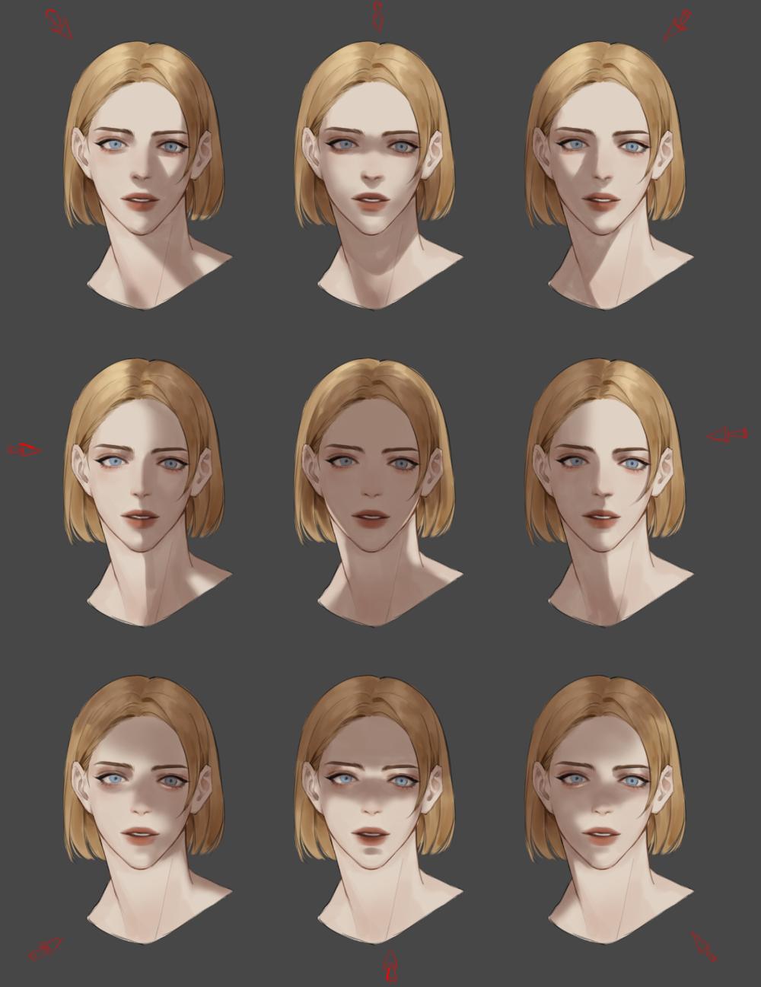Click the red light arrow in top-left corner
761x987 pixels.
pos(59,23)
